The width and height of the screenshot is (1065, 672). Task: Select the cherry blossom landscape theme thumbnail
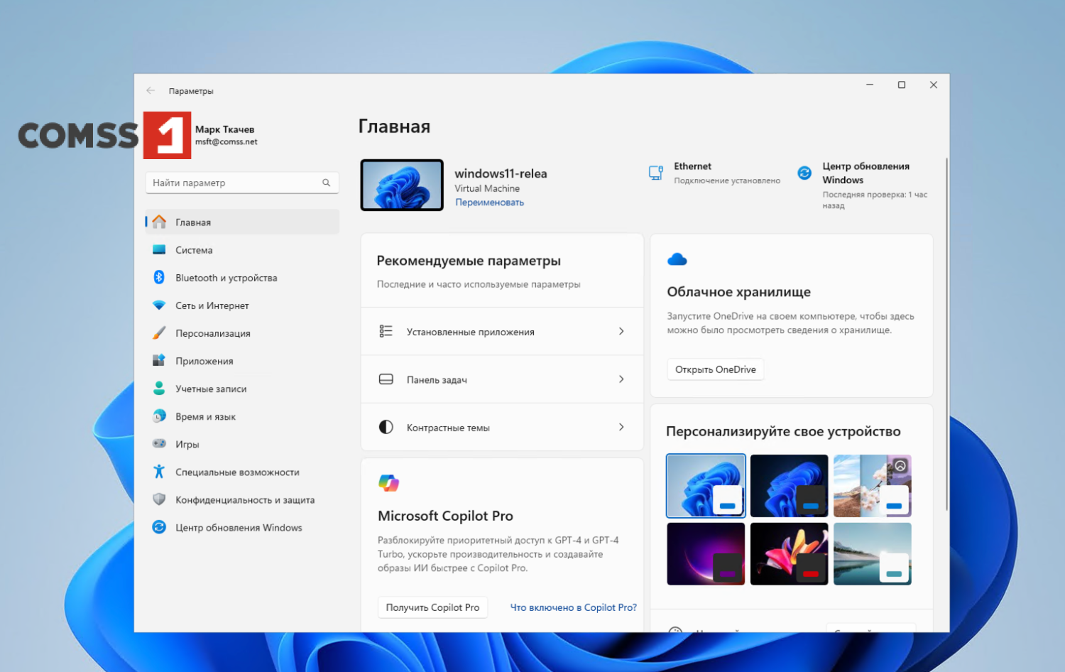pos(872,485)
